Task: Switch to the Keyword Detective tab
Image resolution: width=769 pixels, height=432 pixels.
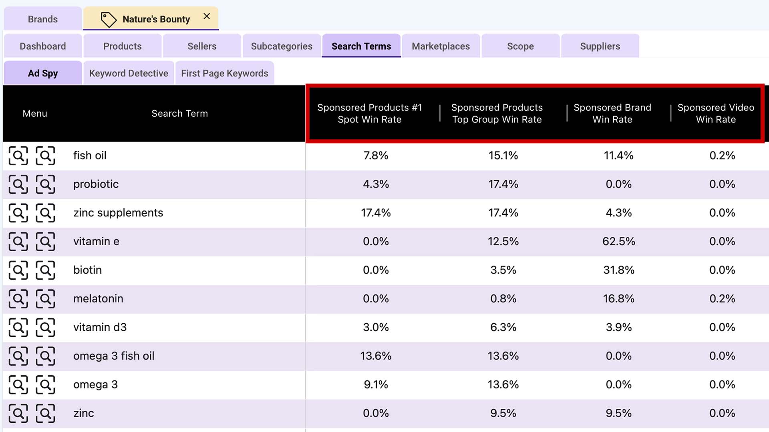Action: [129, 73]
